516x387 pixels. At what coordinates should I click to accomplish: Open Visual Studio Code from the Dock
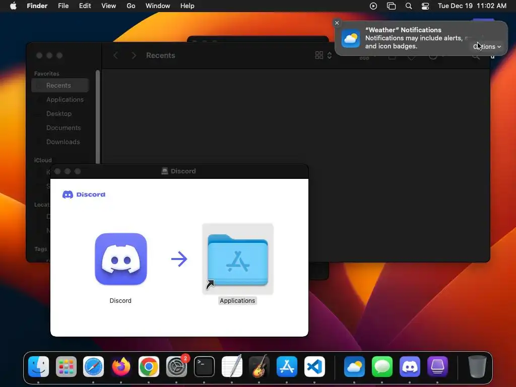(x=314, y=366)
